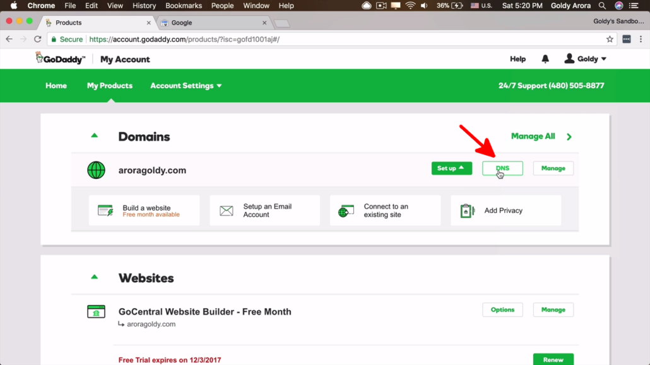Click the browser extension icon
The image size is (650, 365).
coord(627,39)
